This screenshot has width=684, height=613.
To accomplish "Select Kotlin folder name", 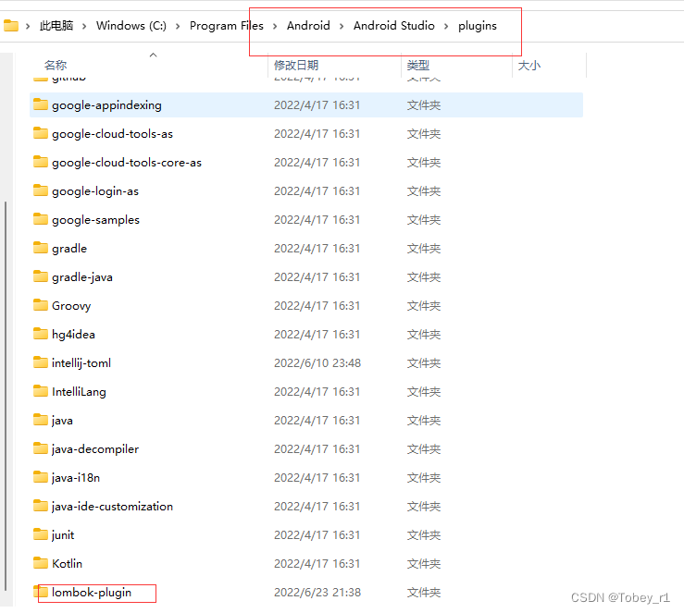I will (x=67, y=563).
